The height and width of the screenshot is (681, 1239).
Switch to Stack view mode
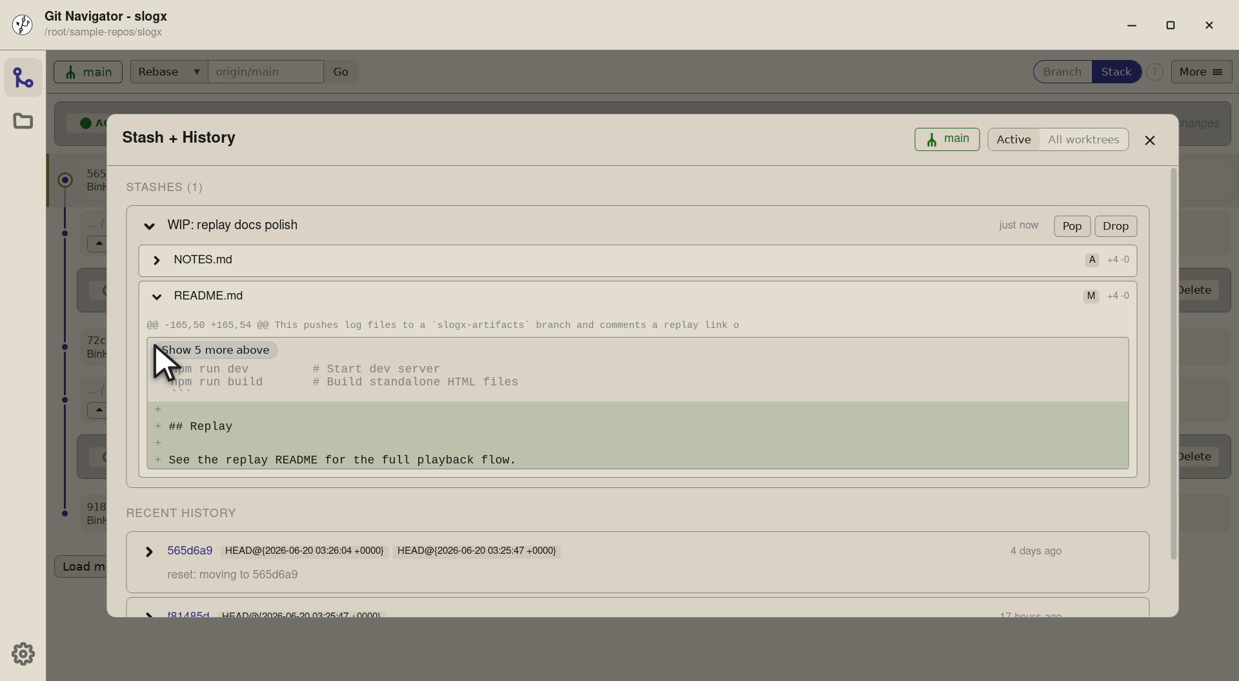1116,72
